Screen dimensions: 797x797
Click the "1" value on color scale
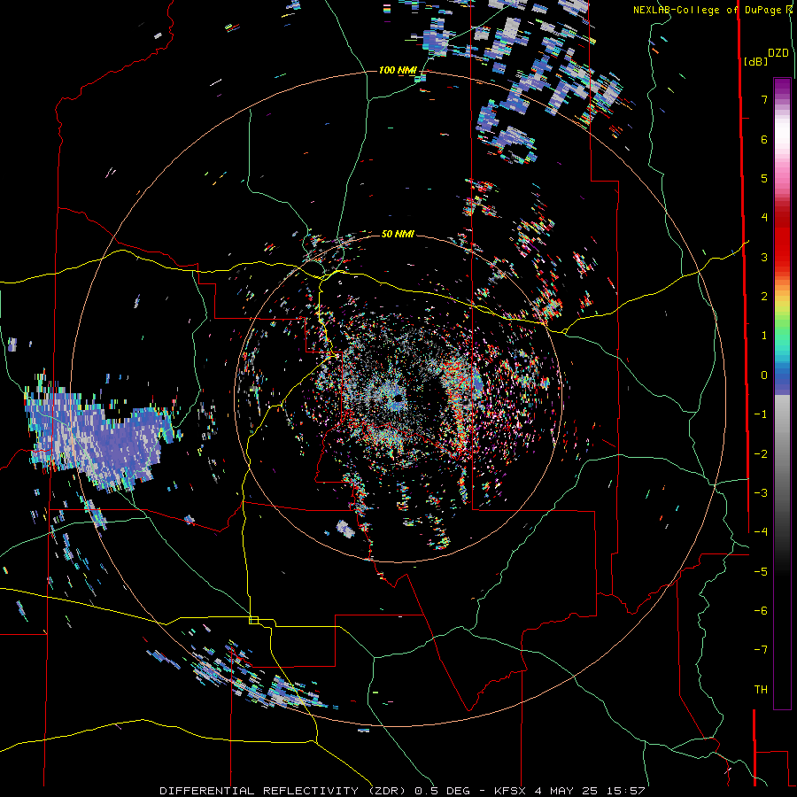764,336
